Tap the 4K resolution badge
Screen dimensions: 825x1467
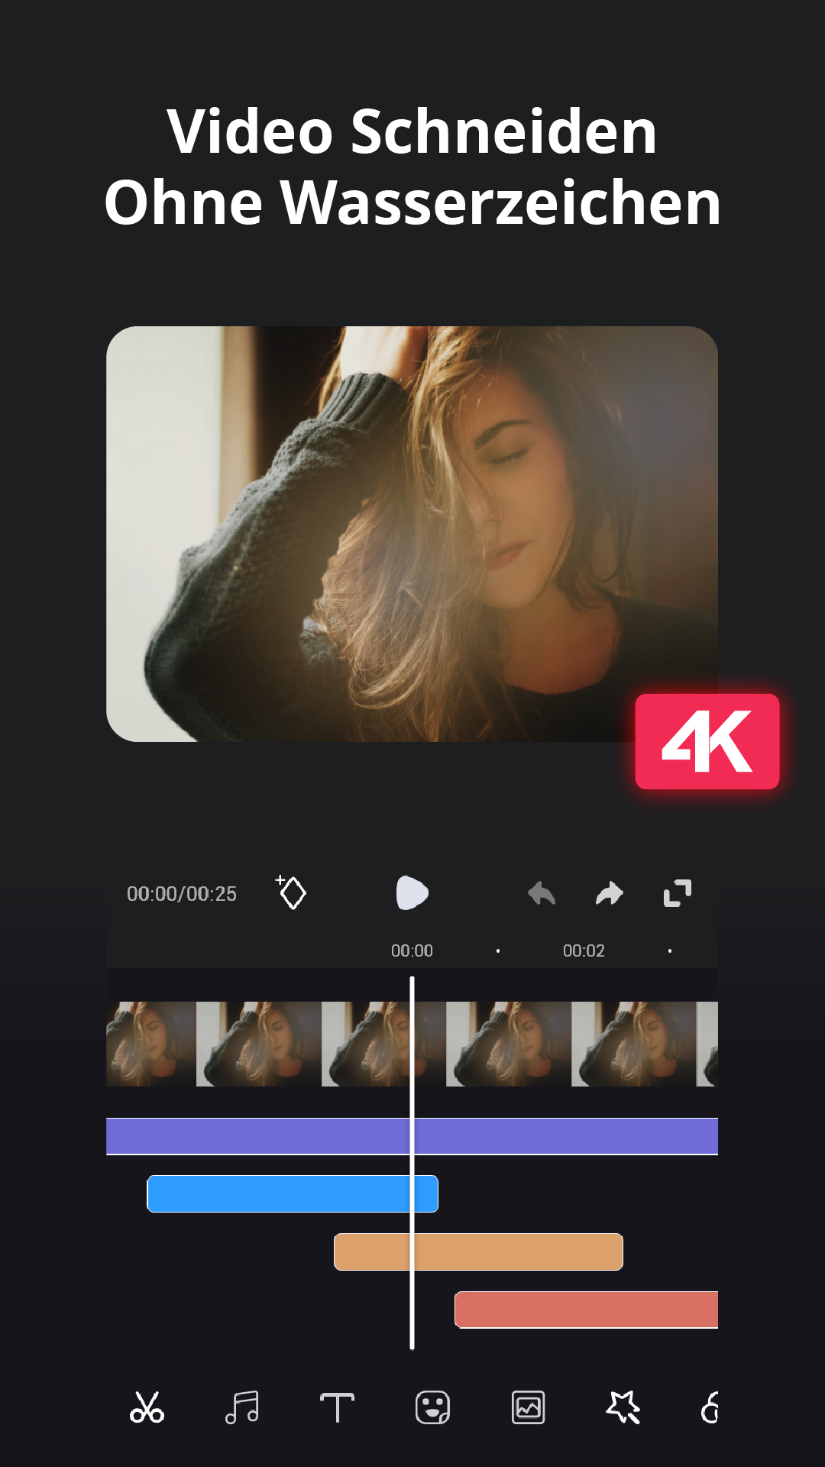tap(707, 741)
